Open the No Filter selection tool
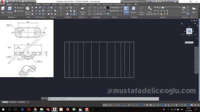Image resolution: width=200 pixels, height=112 pixels. (x=133, y=10)
